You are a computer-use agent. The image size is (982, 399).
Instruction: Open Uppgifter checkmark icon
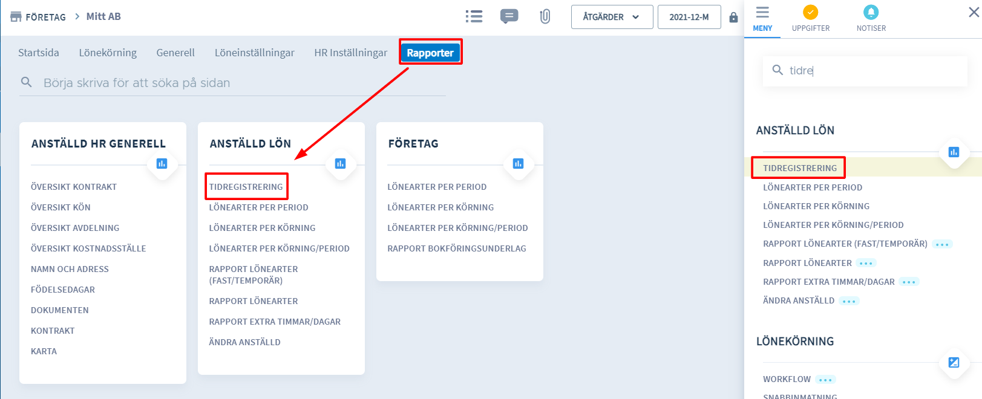click(810, 12)
